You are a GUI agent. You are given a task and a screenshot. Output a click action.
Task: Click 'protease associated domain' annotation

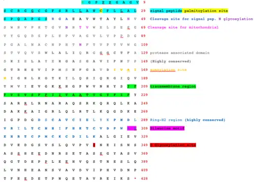coord(180,53)
